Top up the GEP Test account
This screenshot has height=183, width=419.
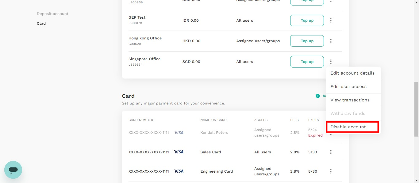coord(307,20)
